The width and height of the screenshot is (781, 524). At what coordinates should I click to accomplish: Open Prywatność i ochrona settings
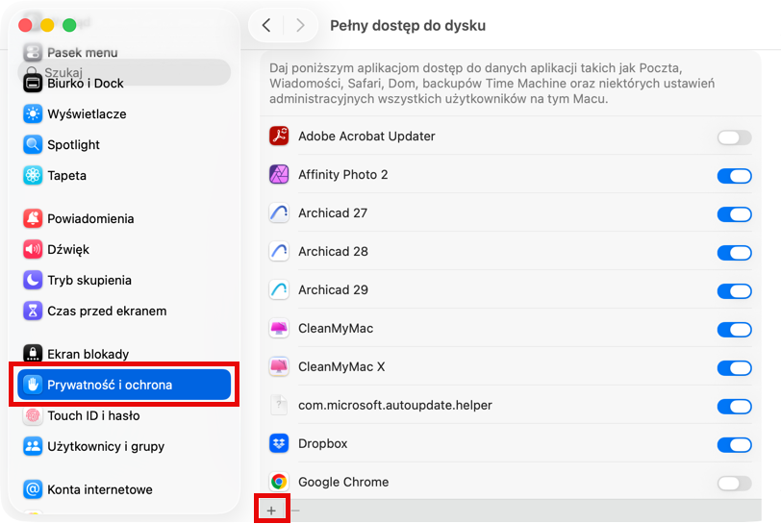coord(124,386)
